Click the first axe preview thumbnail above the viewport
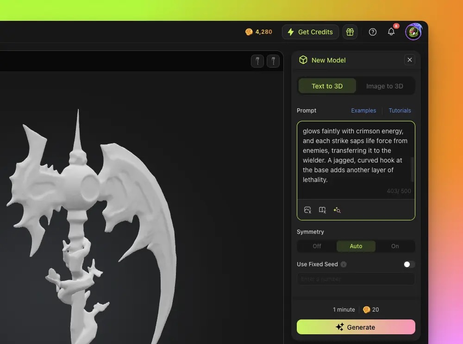 (257, 61)
